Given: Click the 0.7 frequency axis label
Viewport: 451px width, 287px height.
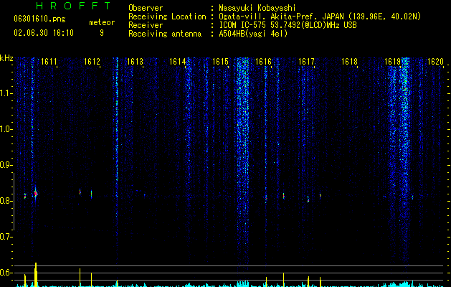Looking at the screenshot, I should click(x=6, y=237).
